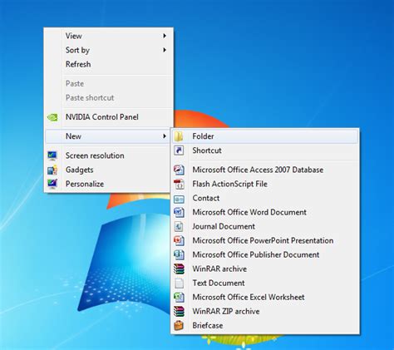Image resolution: width=394 pixels, height=350 pixels.
Task: Create a Flash ActionScript File
Action: (x=265, y=184)
